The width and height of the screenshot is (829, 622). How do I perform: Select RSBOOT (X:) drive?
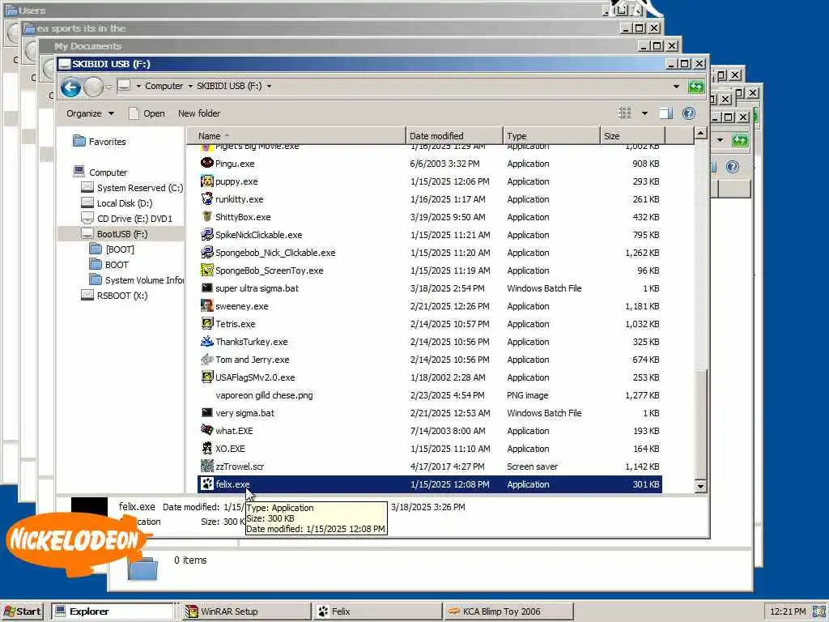pyautogui.click(x=114, y=295)
